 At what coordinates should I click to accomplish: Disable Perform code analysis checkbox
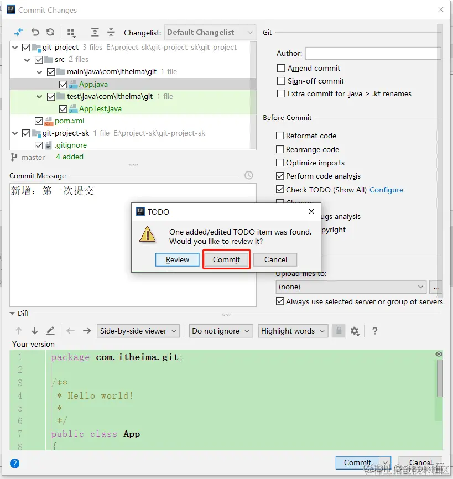coord(280,176)
